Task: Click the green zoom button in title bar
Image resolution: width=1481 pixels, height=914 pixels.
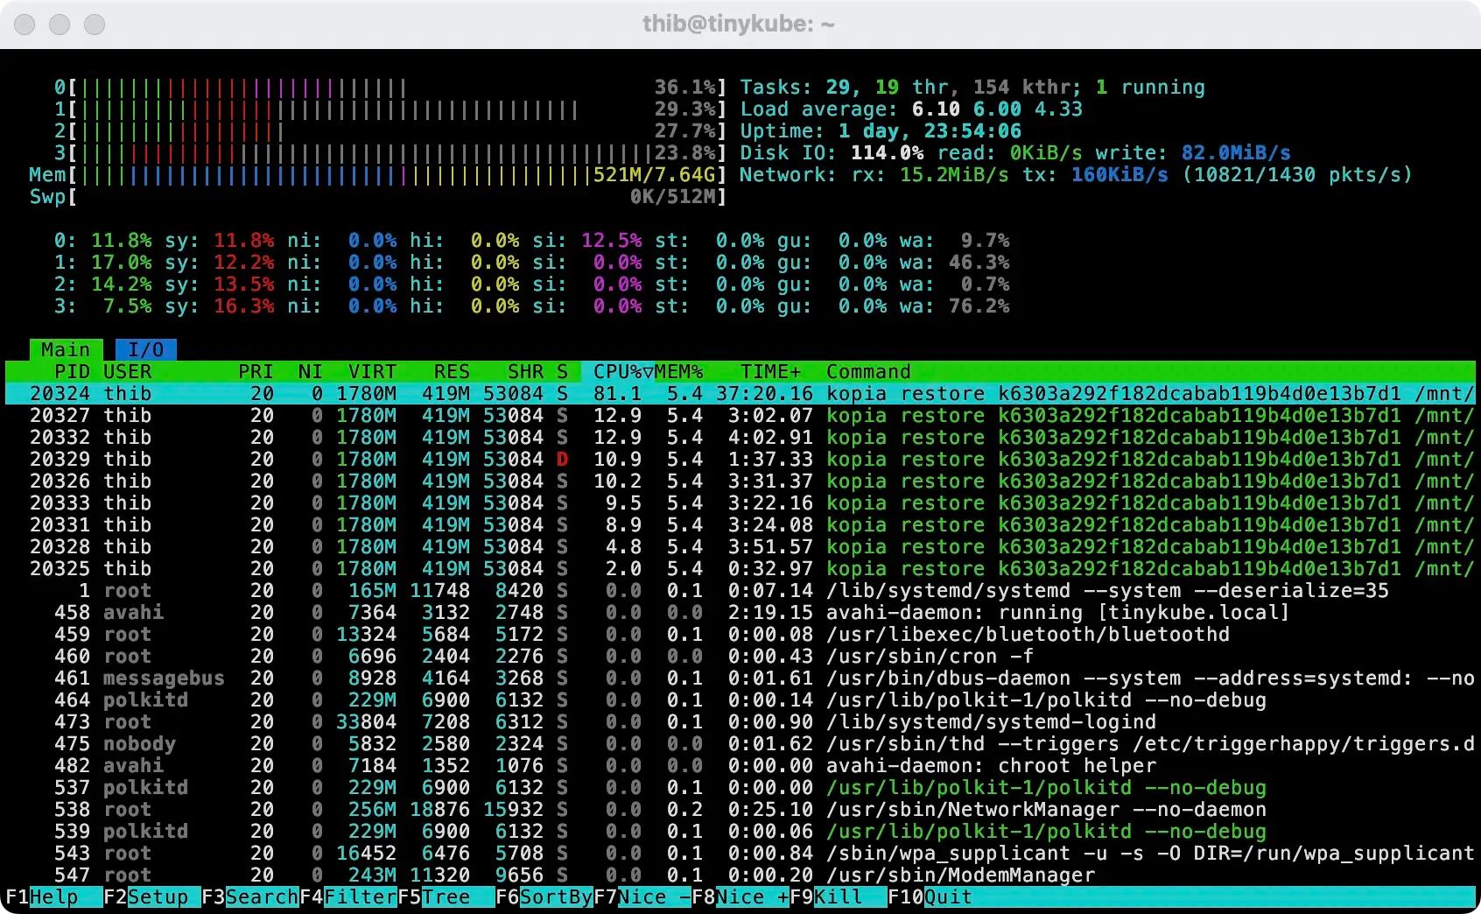Action: coord(94,25)
